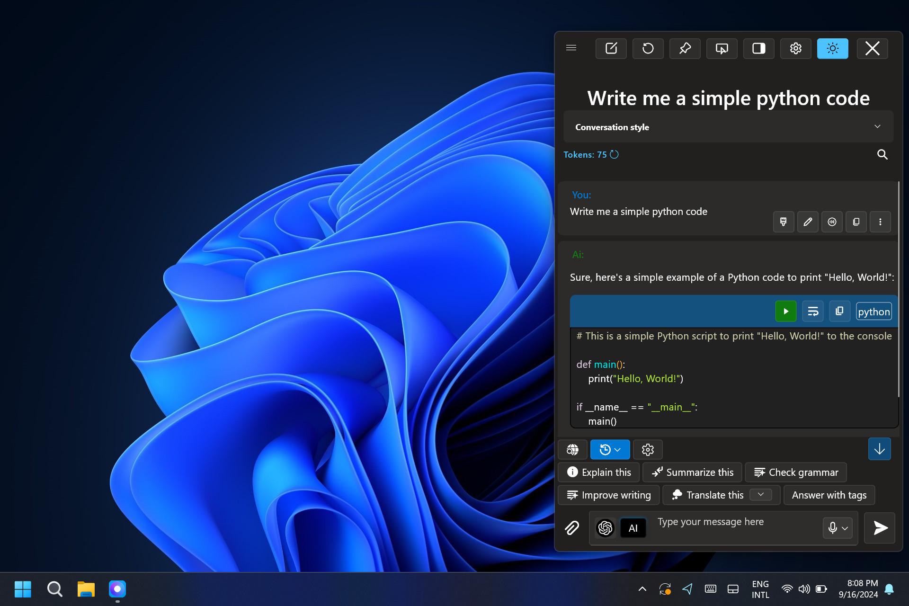Viewport: 909px width, 606px height.
Task: Search the conversation with magnifier icon
Action: (882, 154)
